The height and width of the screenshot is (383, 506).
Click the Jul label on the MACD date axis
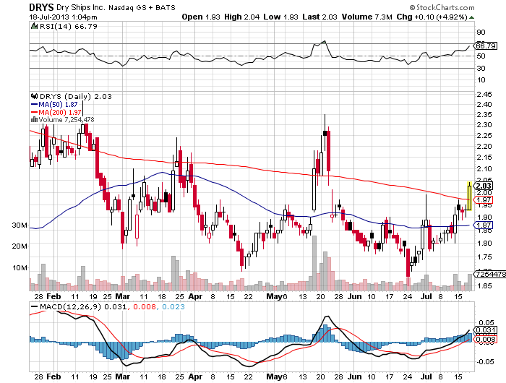[426, 376]
